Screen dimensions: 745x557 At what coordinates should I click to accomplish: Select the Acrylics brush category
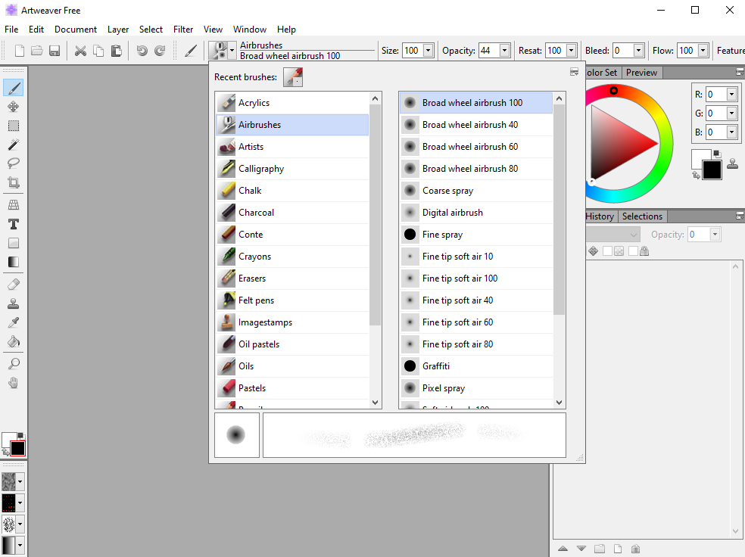point(293,103)
